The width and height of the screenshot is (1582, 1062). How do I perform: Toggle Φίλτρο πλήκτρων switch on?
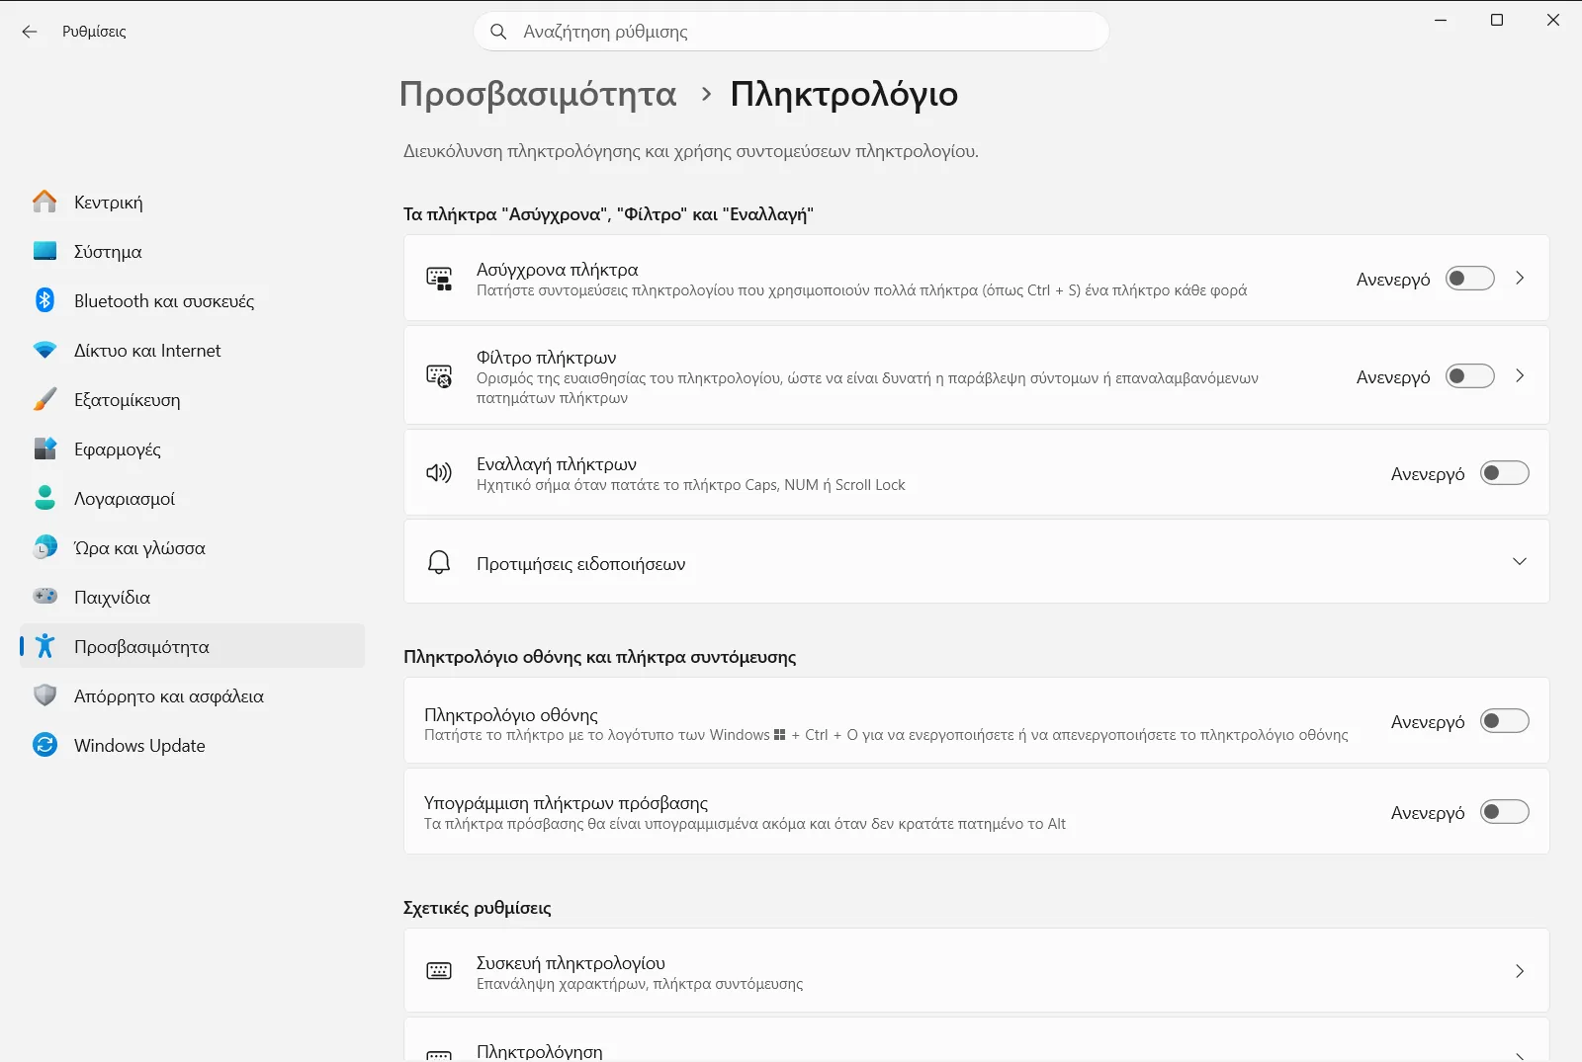click(1470, 376)
